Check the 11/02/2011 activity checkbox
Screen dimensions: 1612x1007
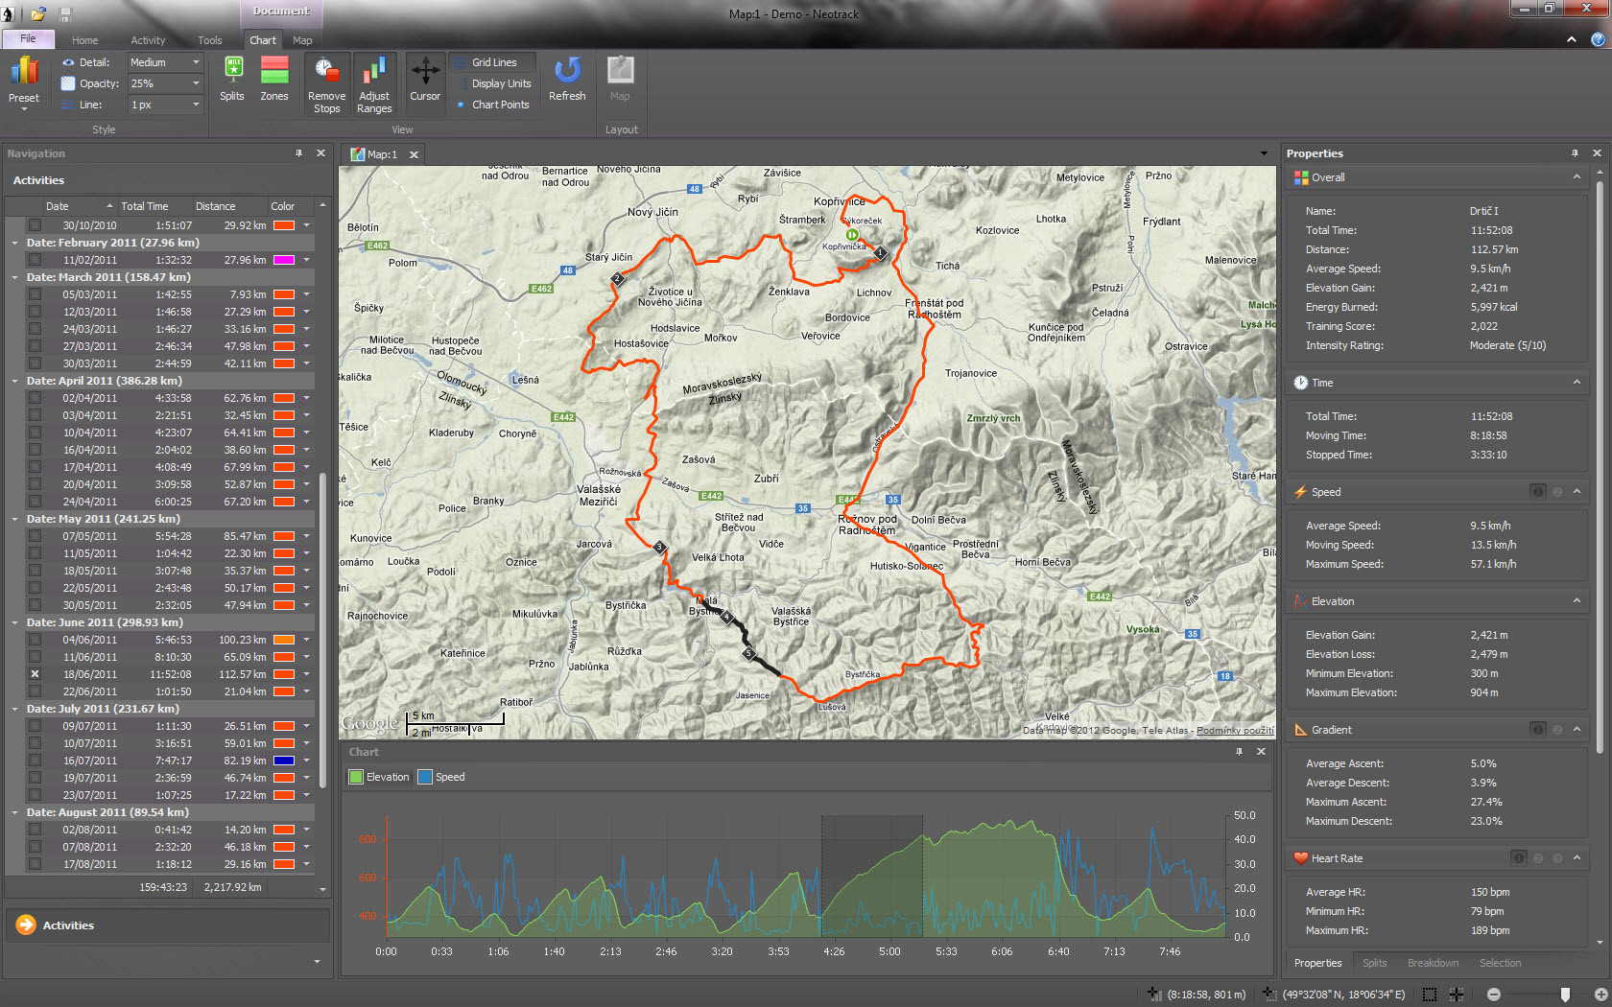(x=36, y=260)
